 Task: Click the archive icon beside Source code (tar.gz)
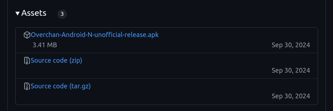[x=27, y=86]
